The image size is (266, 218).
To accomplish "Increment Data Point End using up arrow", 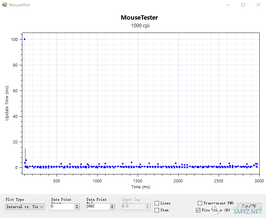I will (112, 205).
